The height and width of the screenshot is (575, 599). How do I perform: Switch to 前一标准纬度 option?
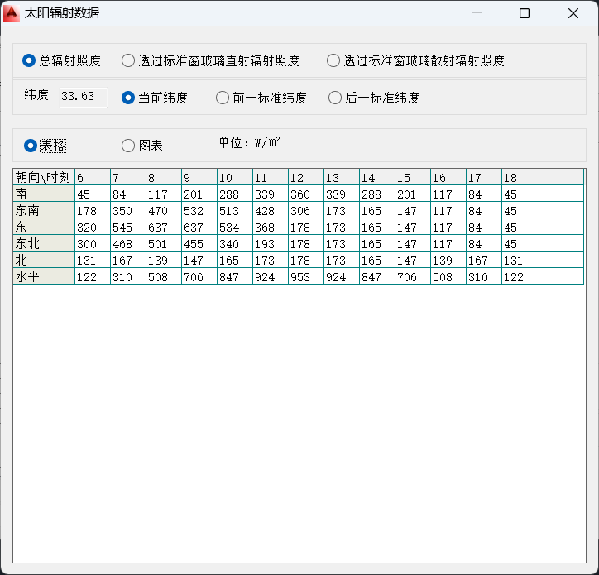[x=223, y=98]
